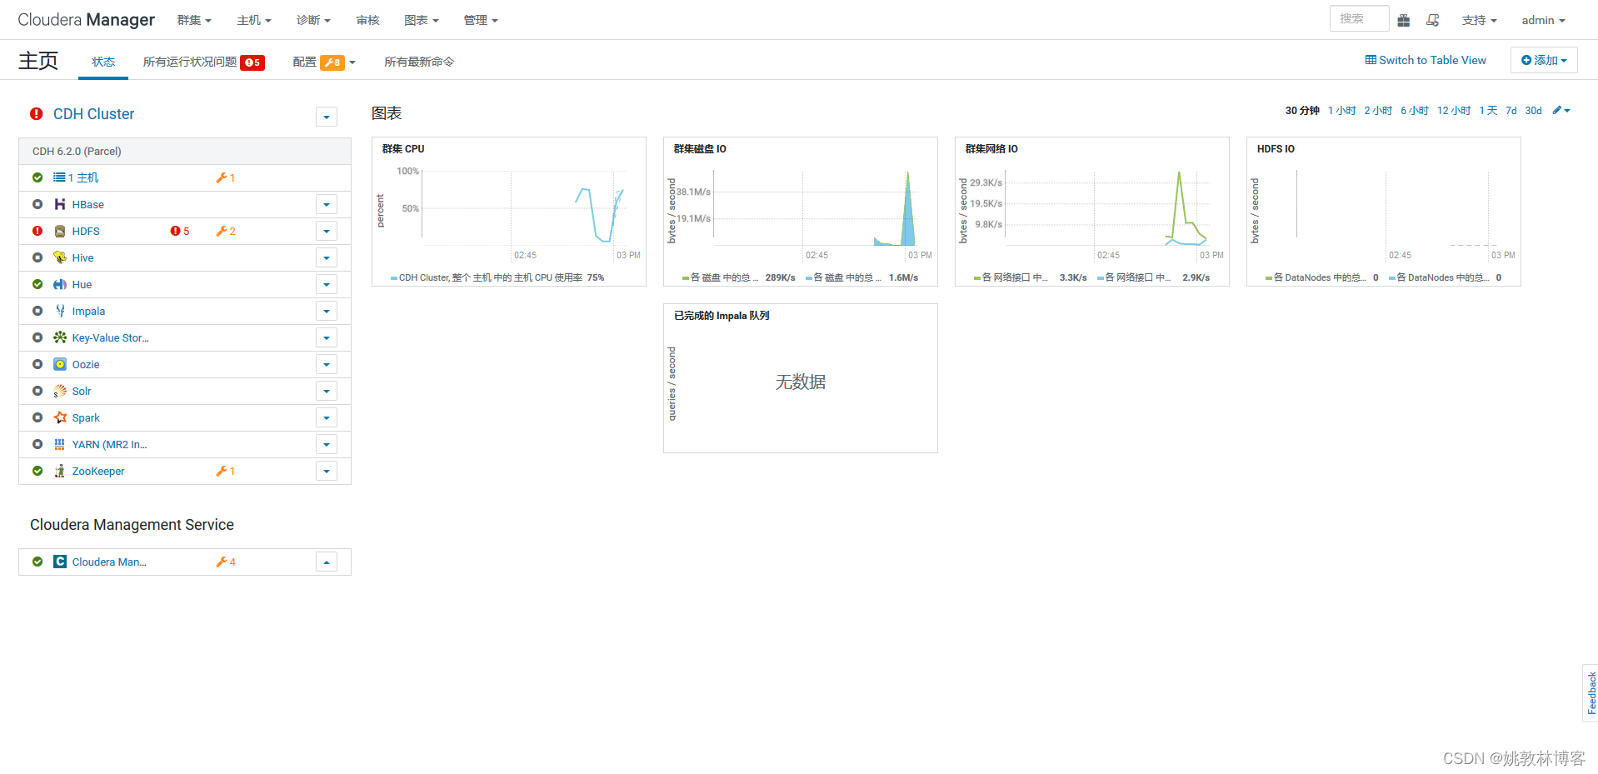Click the Hive bee icon
The image size is (1598, 774).
tap(60, 257)
